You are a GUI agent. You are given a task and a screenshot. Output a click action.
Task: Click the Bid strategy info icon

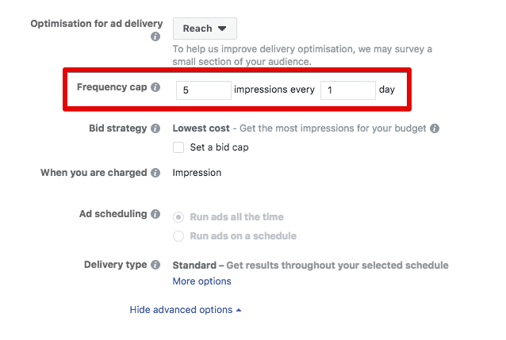(155, 128)
